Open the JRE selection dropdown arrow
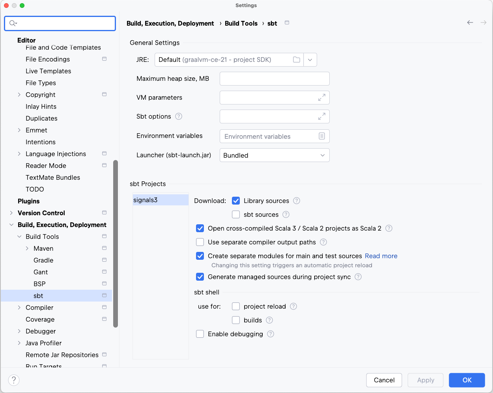This screenshot has width=493, height=393. tap(310, 60)
